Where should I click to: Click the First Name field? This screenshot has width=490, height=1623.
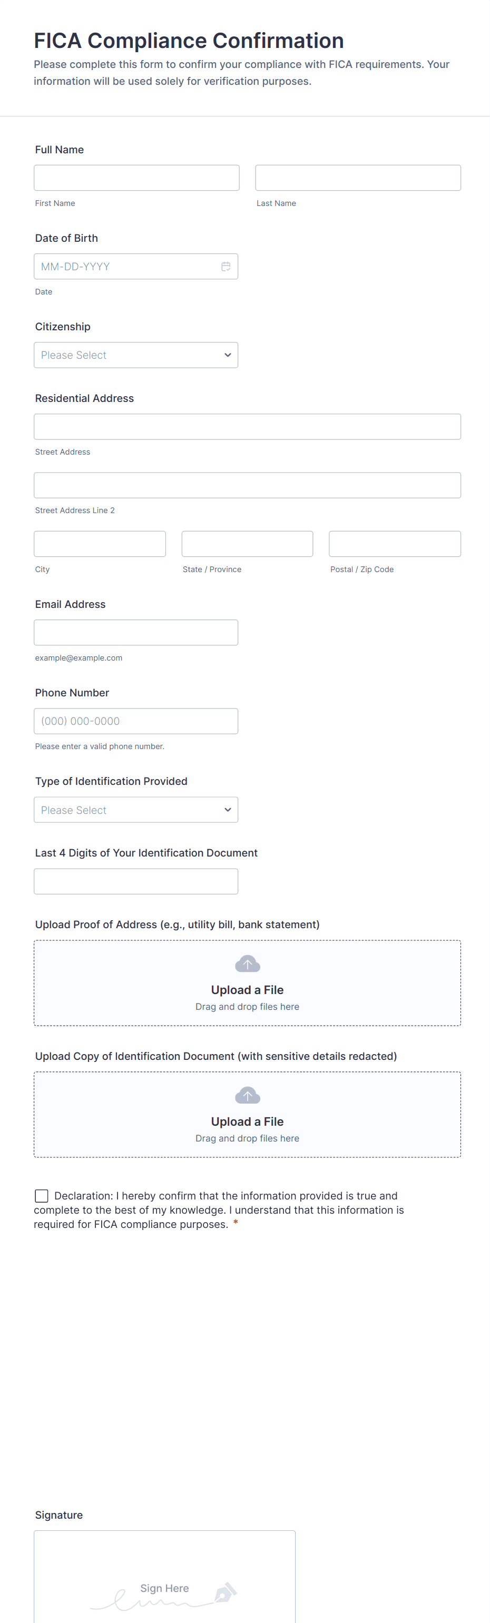[136, 178]
